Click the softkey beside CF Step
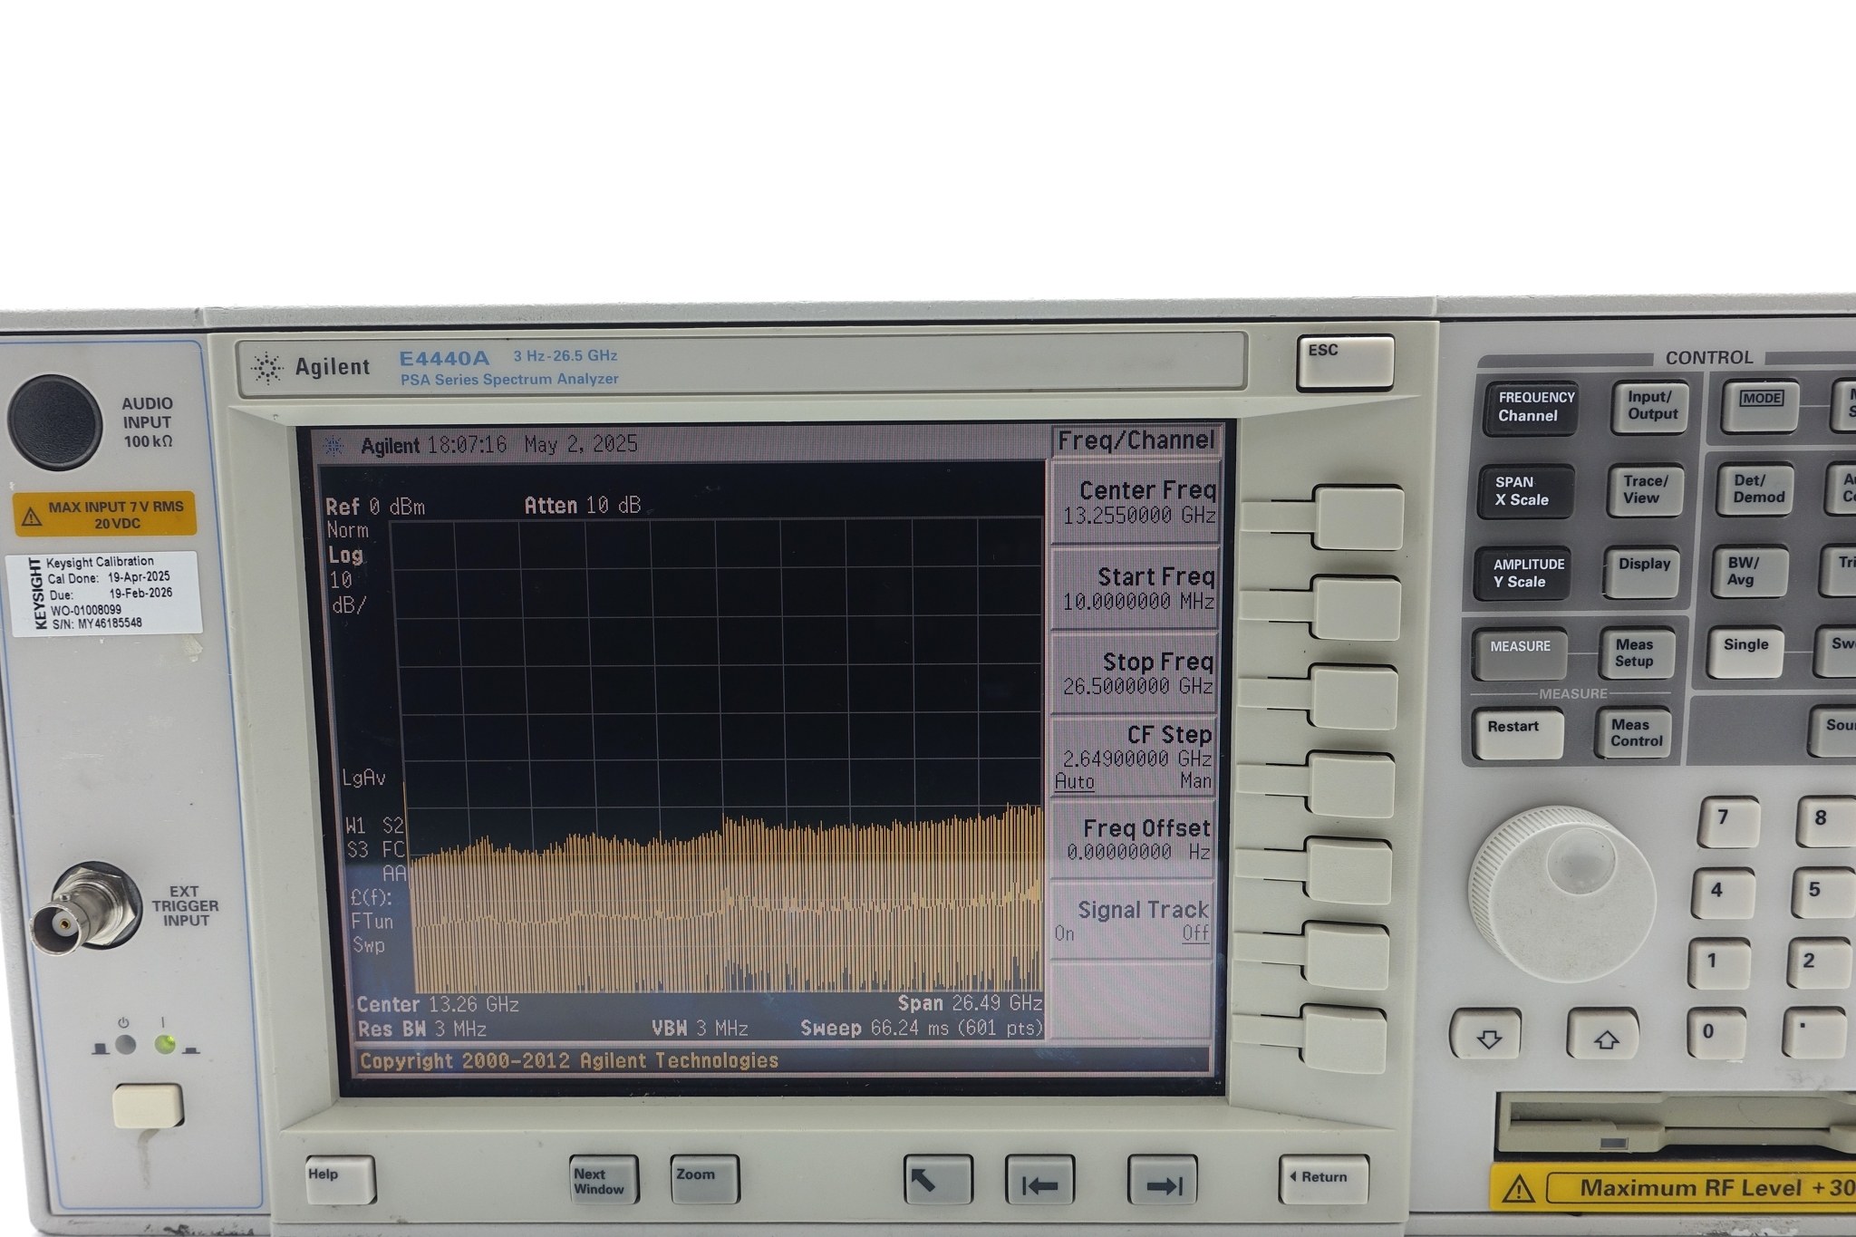 pos(1350,784)
